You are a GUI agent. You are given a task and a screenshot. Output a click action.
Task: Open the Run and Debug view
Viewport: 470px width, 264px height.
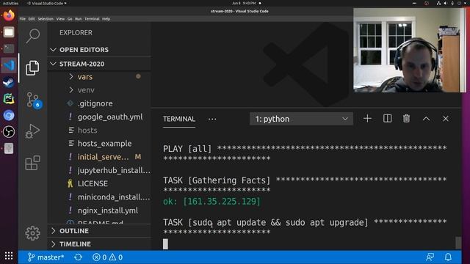tap(32, 131)
